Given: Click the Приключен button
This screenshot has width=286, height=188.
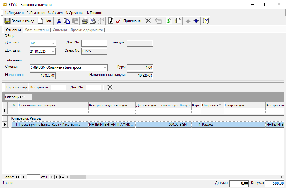Looking at the screenshot, I should (x=129, y=21).
